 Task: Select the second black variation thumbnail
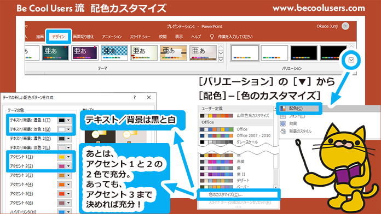coord(333,52)
